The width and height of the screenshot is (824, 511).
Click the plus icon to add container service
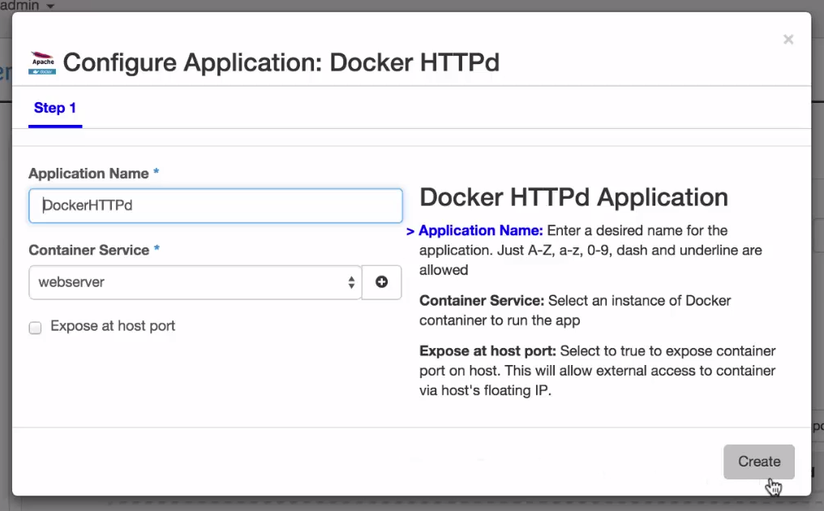coord(381,282)
